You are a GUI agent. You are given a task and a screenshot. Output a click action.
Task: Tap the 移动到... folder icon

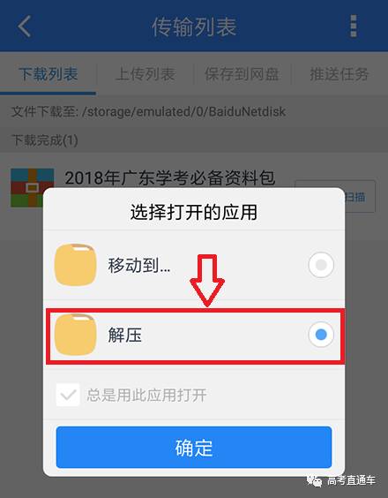[76, 265]
